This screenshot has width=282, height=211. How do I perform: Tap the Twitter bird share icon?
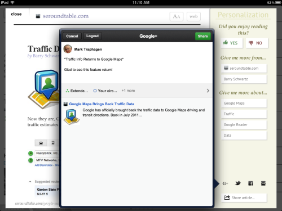(x=238, y=183)
